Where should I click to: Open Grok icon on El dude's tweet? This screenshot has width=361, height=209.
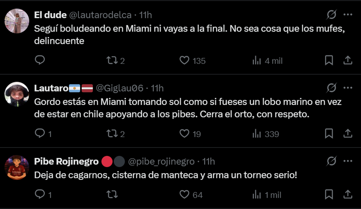pyautogui.click(x=331, y=14)
